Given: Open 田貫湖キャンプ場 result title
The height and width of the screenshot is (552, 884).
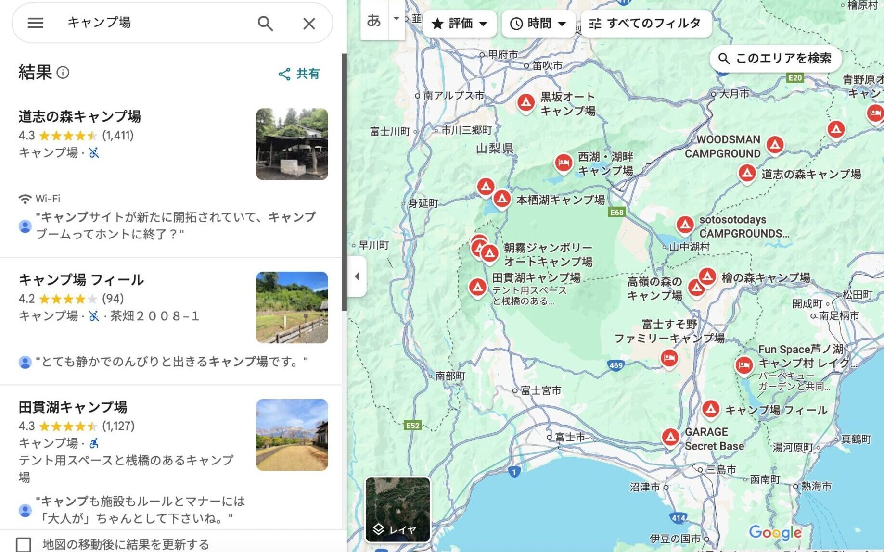Looking at the screenshot, I should pos(73,407).
